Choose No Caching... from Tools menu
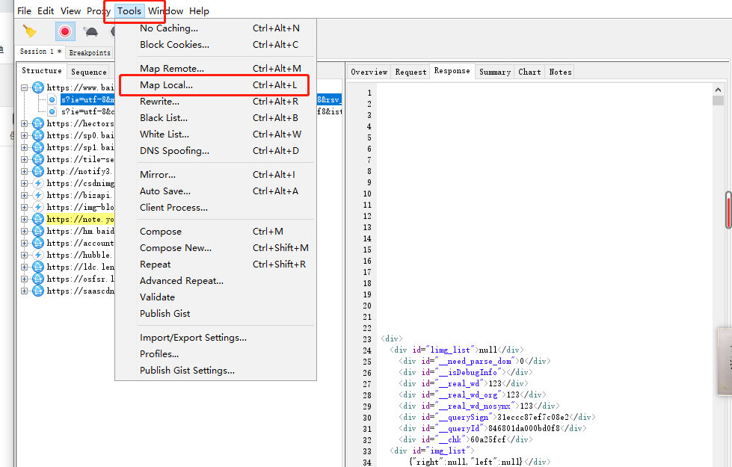 (x=215, y=28)
